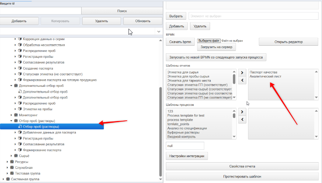Move process template left with < arrow
Screen dimensions: 322x183
click(x=242, y=119)
